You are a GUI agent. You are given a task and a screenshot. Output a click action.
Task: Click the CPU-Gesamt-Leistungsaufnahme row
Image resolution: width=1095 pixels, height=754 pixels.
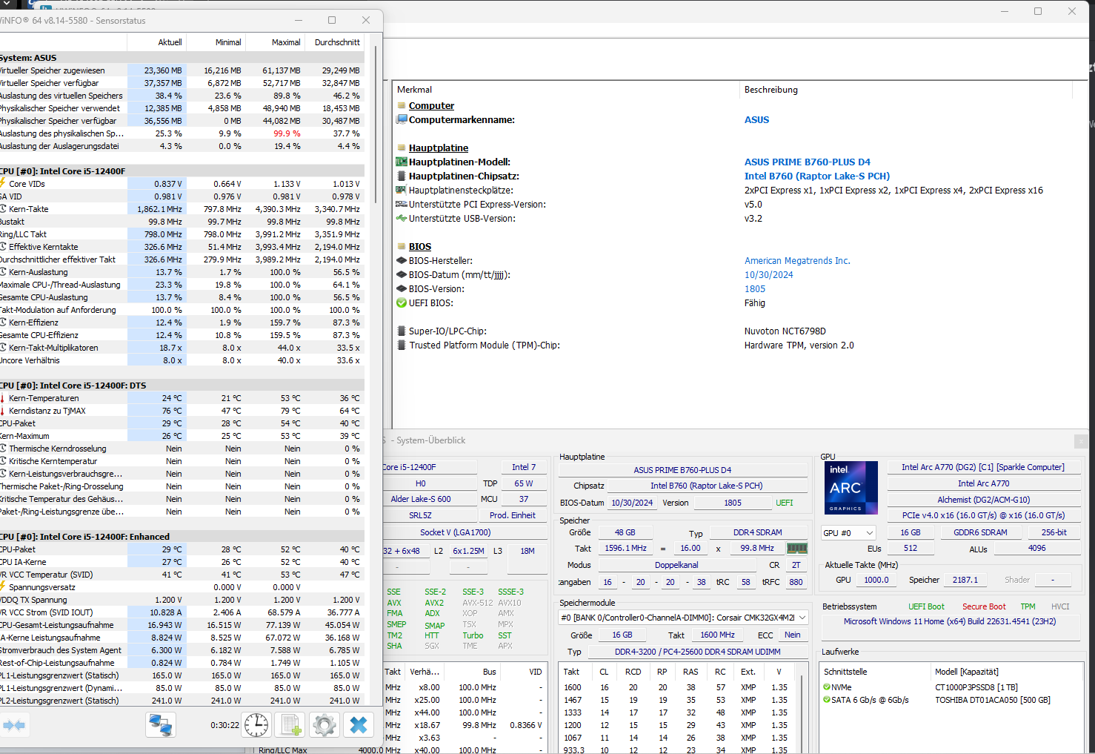click(182, 625)
